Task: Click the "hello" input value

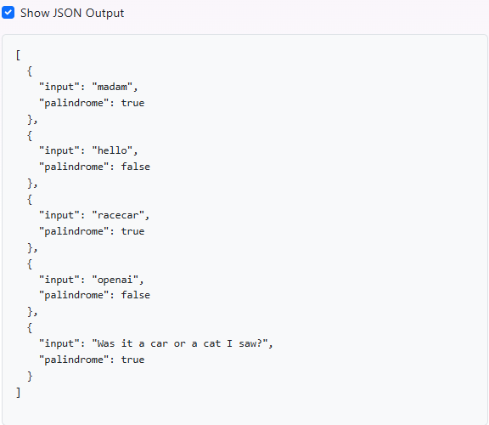Action: click(112, 150)
